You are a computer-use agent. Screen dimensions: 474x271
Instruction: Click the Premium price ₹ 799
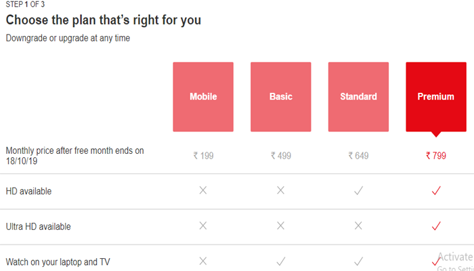click(x=435, y=156)
